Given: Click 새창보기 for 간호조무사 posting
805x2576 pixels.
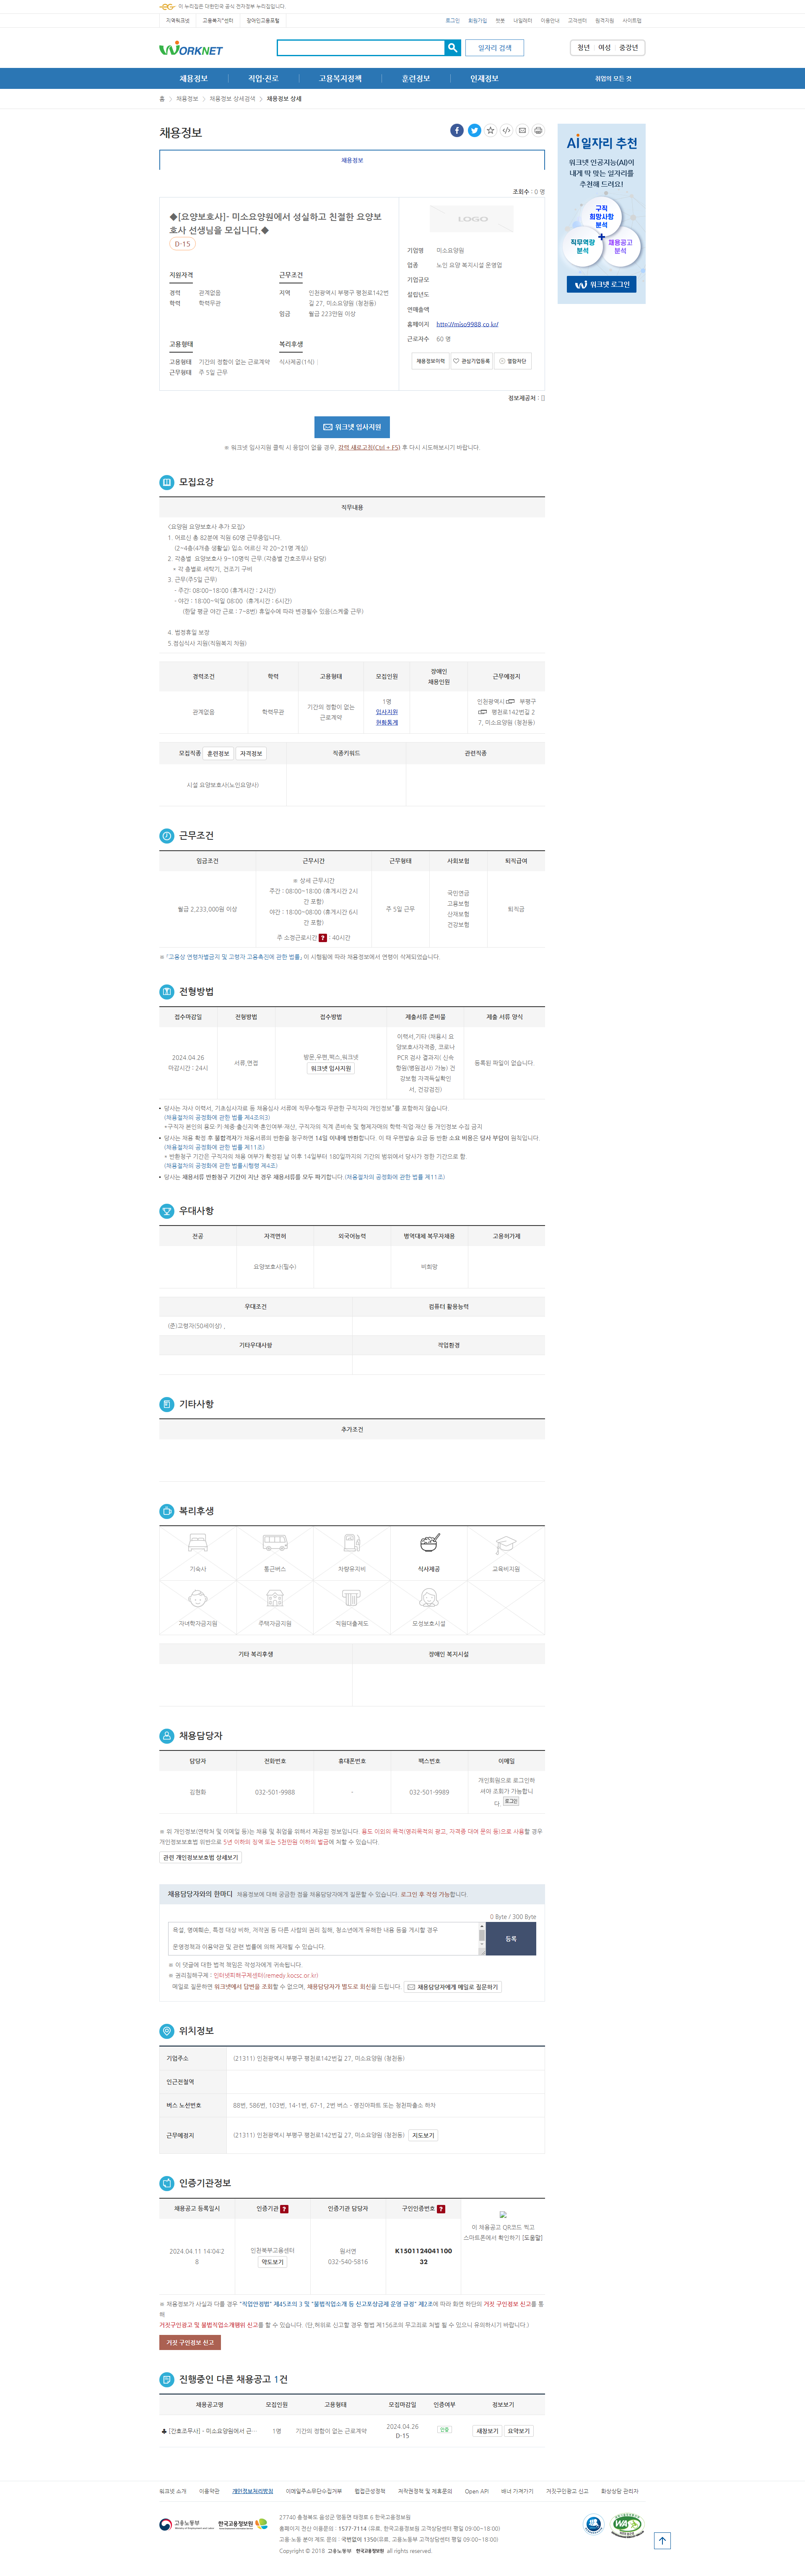Looking at the screenshot, I should pos(487,2431).
